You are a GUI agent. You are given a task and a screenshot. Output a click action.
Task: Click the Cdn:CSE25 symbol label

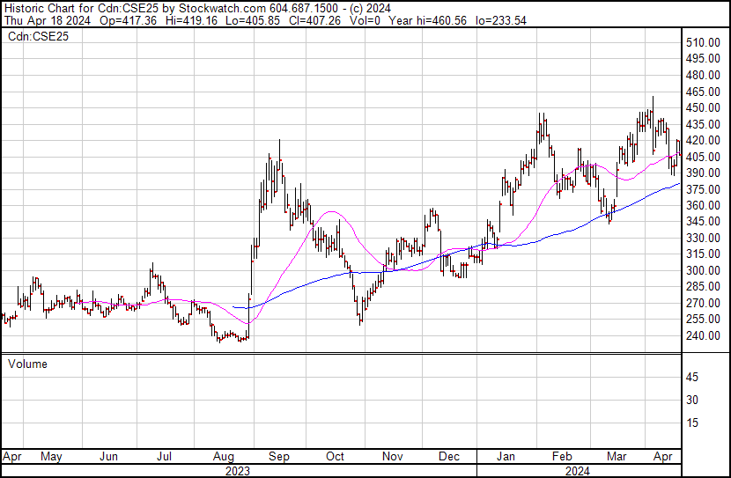[34, 36]
